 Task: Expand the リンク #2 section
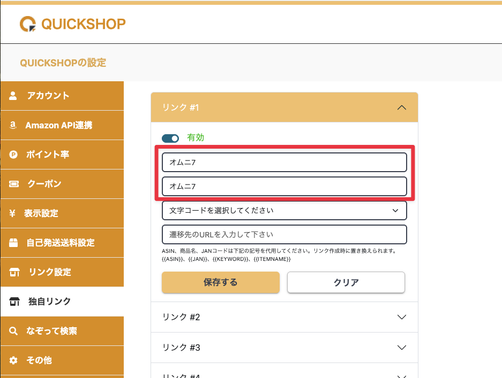coord(402,317)
